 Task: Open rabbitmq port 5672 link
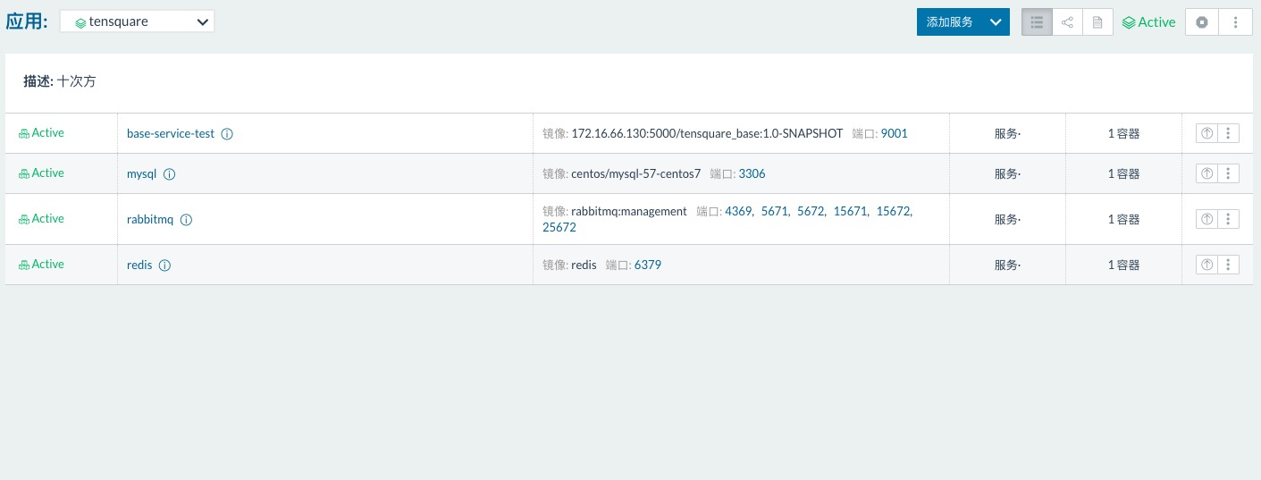(811, 211)
